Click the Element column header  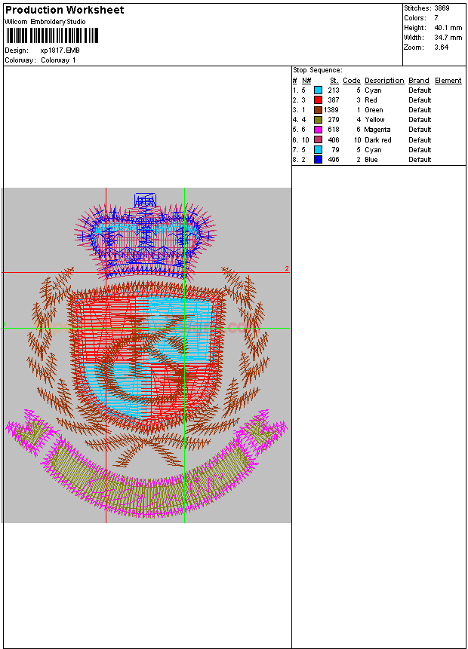coord(448,81)
